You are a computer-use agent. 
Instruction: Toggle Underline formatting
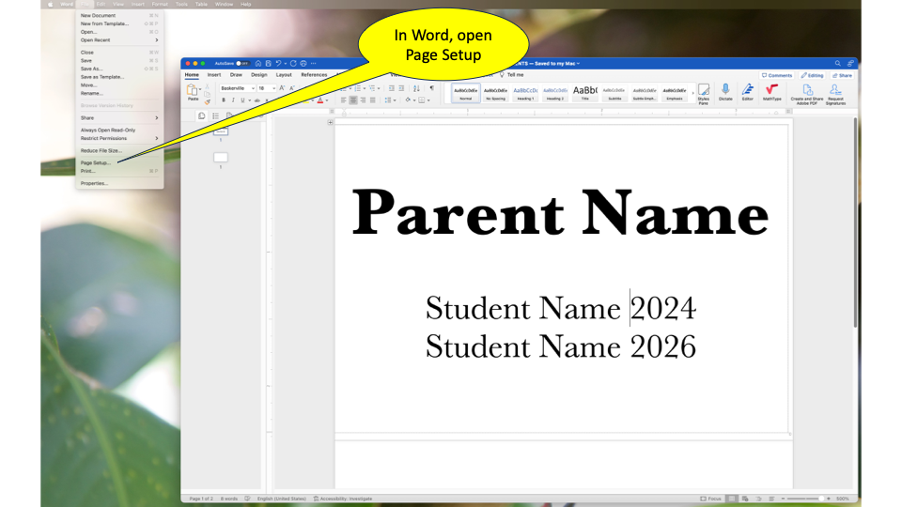tap(242, 100)
